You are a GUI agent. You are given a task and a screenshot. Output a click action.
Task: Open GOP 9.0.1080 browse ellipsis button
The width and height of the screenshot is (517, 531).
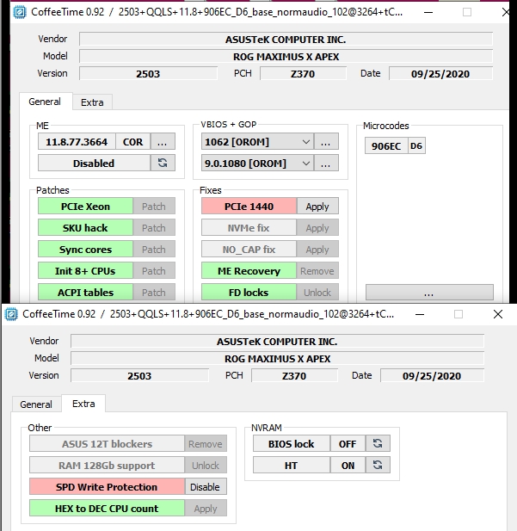[326, 163]
